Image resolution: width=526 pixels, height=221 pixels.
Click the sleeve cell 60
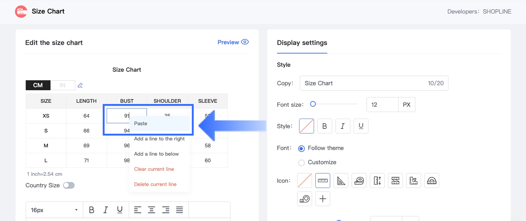pos(208,160)
